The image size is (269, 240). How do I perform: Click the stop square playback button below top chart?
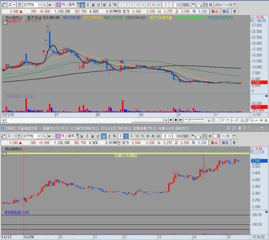click(176, 120)
